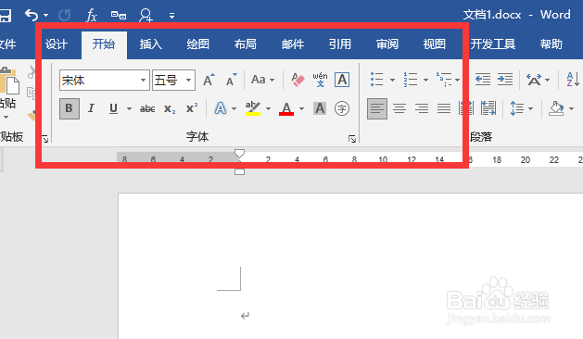Click the first line indent ruler marker
The height and width of the screenshot is (339, 583).
239,154
